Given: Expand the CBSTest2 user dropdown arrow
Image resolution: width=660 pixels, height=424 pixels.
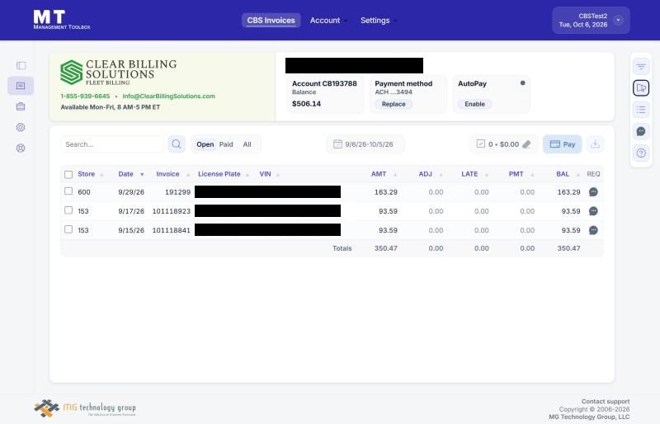Looking at the screenshot, I should [618, 21].
